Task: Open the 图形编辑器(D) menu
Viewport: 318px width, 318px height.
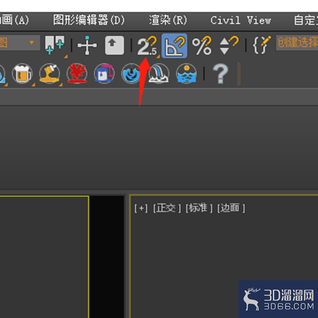Action: [x=89, y=20]
